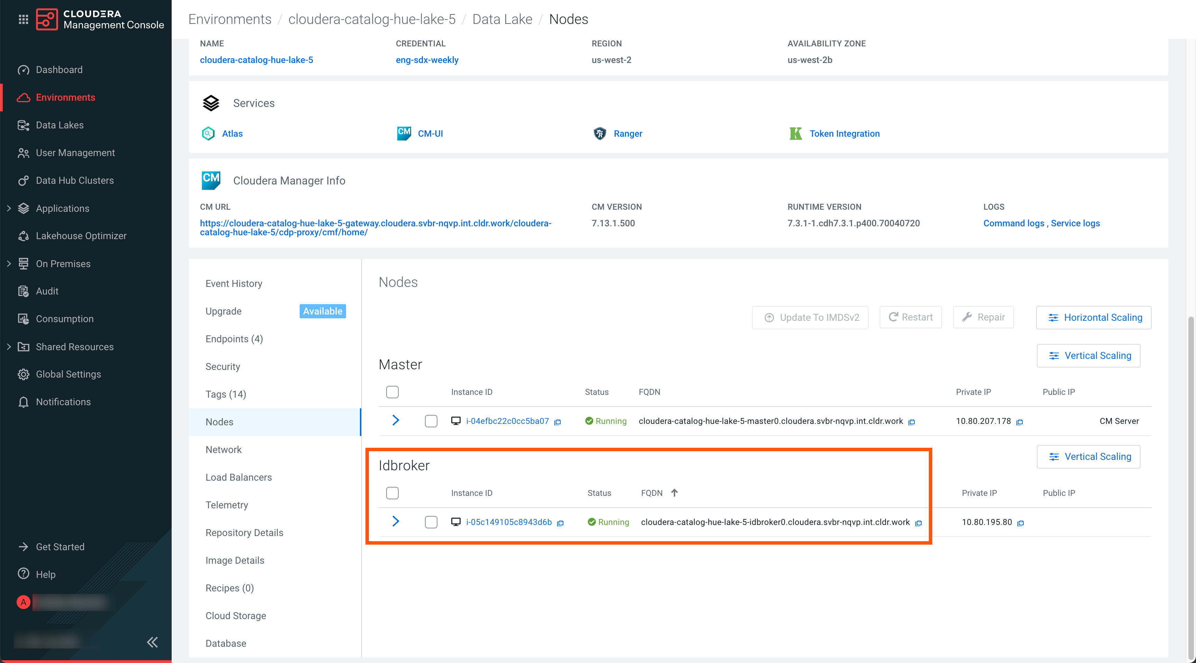Open the app launcher grid icon

click(x=23, y=19)
